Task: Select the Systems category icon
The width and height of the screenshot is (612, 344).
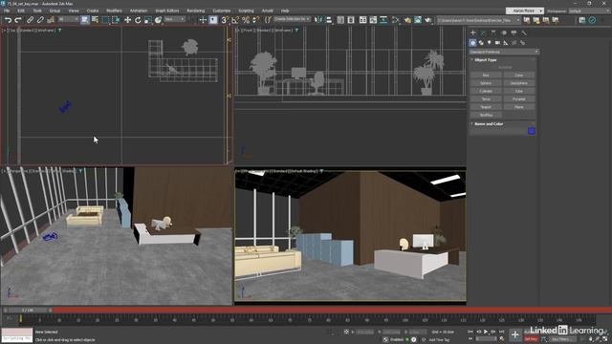Action: (x=523, y=42)
